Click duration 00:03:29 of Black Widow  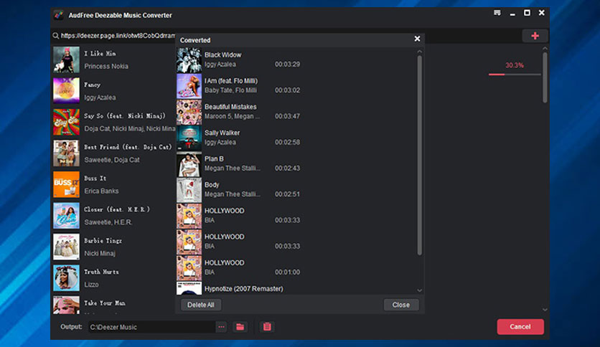pos(287,65)
